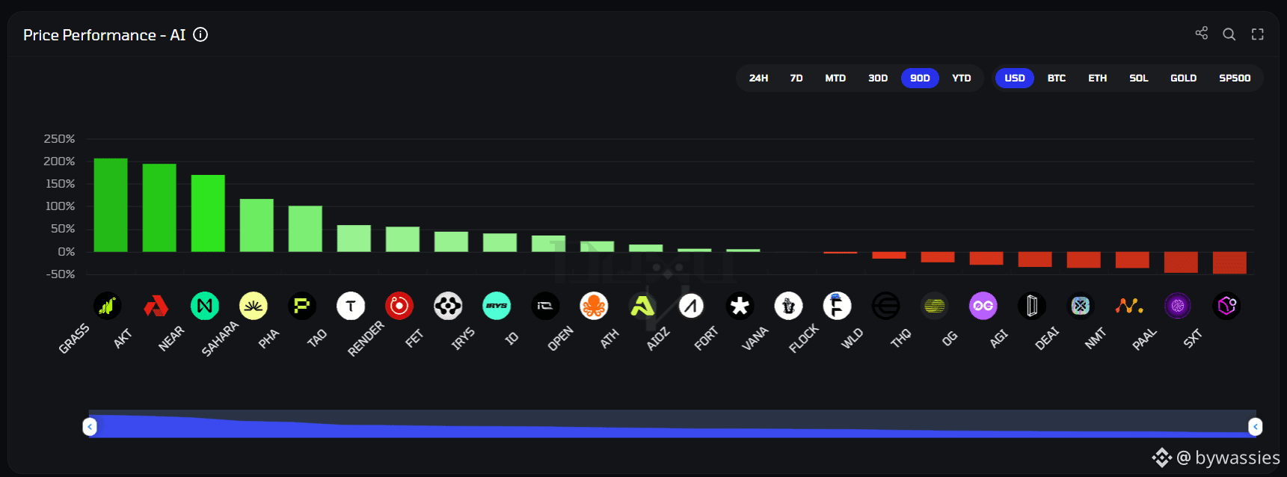Choose the highlighted USD denomination
This screenshot has width=1287, height=477.
(1015, 78)
